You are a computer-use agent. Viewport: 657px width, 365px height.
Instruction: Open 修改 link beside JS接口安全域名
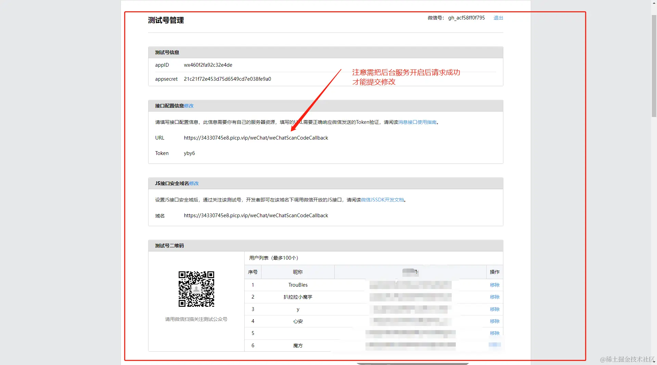(x=194, y=183)
